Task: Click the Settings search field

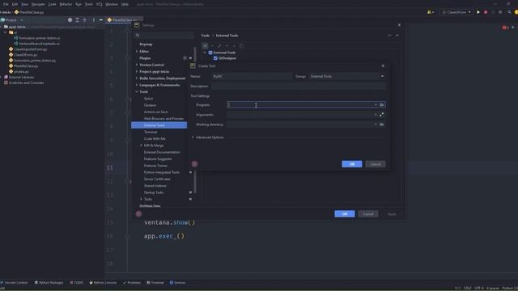Action: 164,36
